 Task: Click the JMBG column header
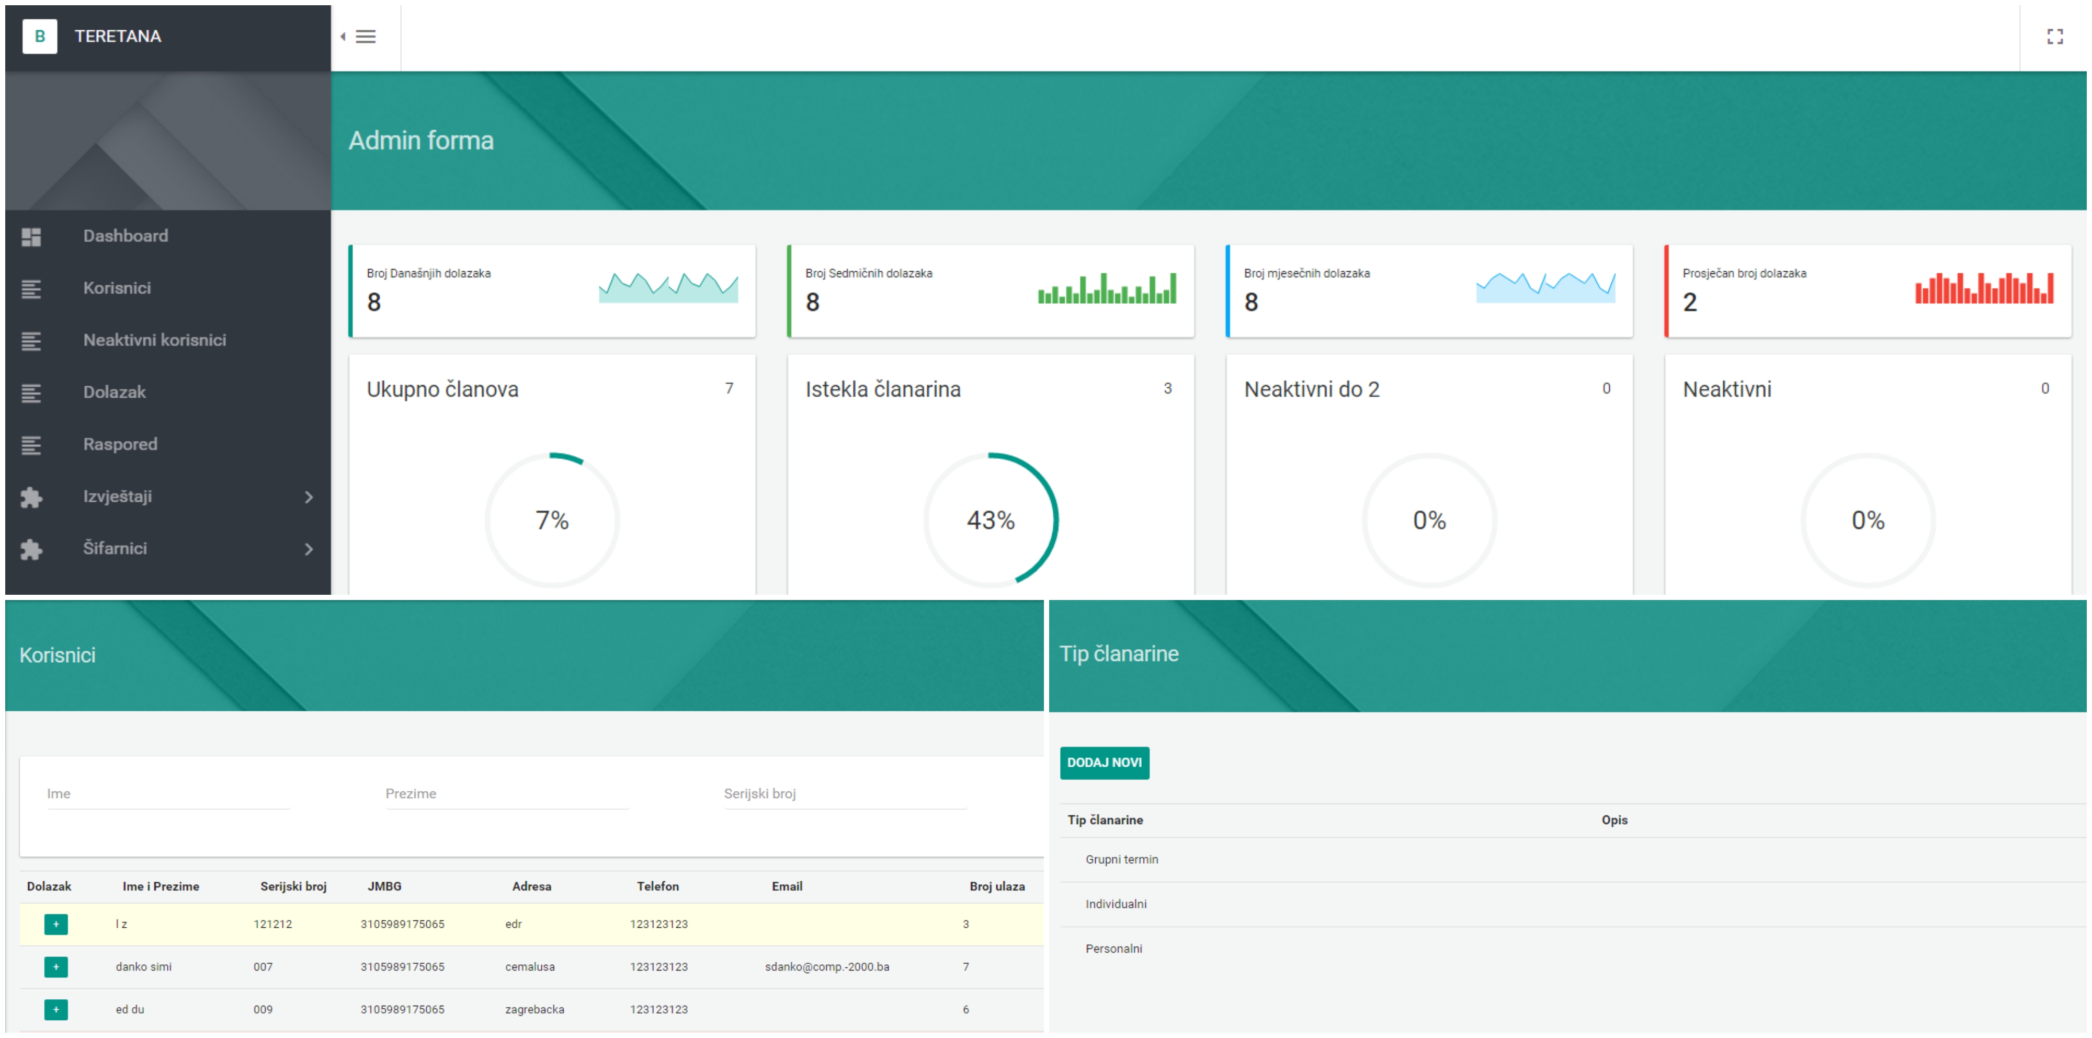pos(384,887)
